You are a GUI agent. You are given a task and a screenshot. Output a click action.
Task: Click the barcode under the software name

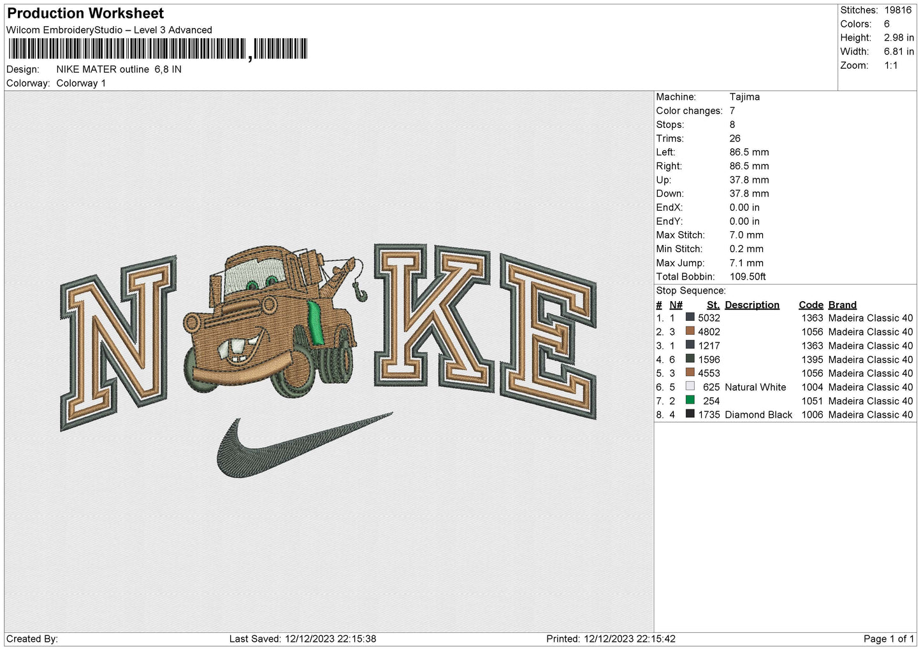[158, 49]
